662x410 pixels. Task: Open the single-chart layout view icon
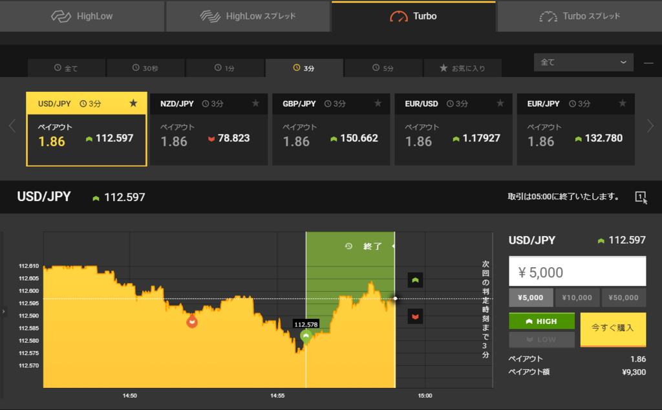coord(641,196)
